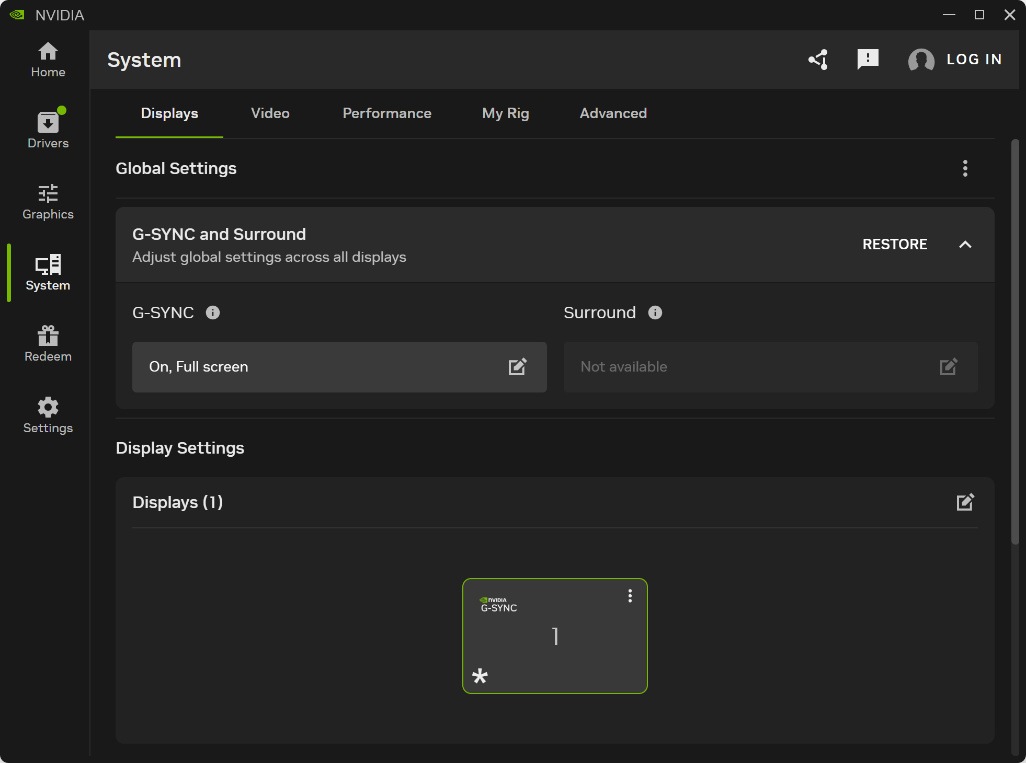1026x763 pixels.
Task: Open display 1 three-dot menu
Action: 630,596
